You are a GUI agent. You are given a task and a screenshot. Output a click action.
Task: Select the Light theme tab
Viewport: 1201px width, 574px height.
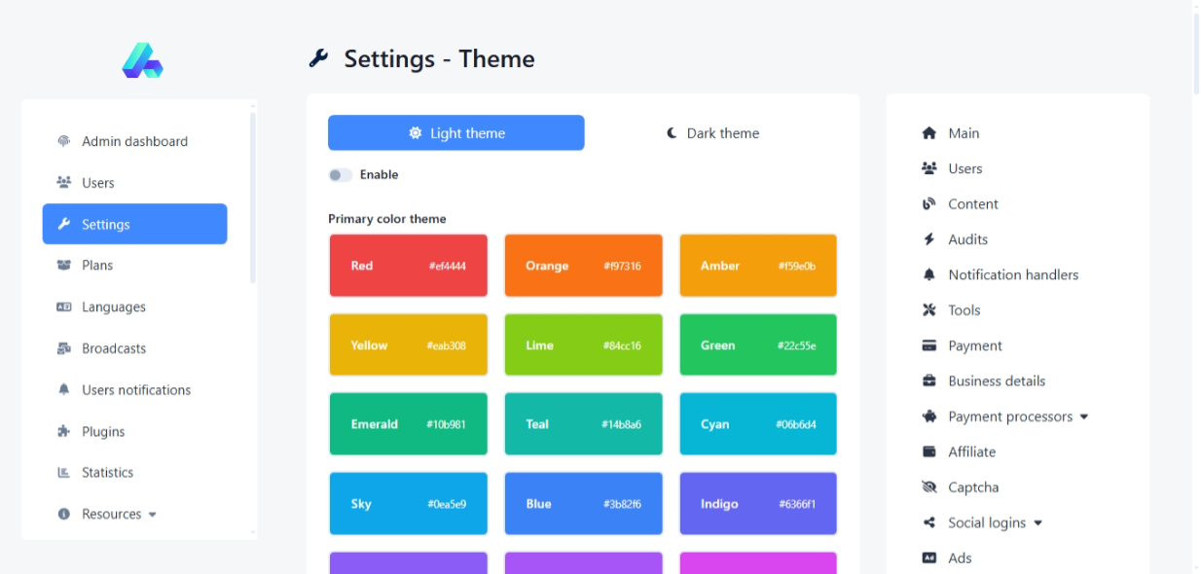(x=455, y=133)
